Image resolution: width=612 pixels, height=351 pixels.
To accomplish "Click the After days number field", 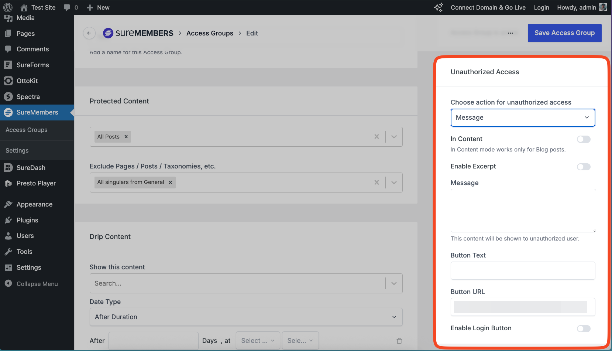I will (x=153, y=341).
